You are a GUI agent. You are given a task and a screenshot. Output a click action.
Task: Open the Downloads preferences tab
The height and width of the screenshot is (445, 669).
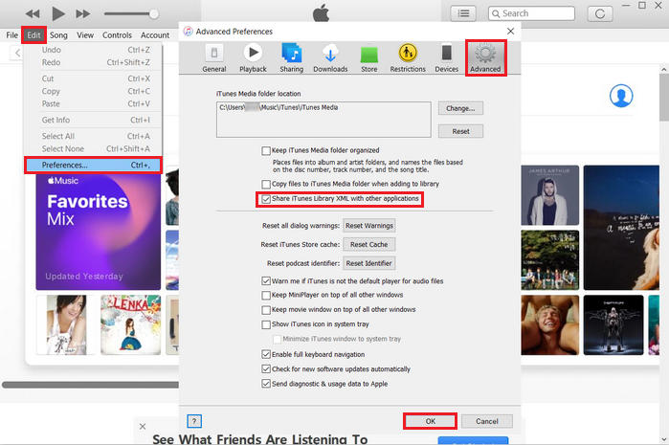[330, 58]
